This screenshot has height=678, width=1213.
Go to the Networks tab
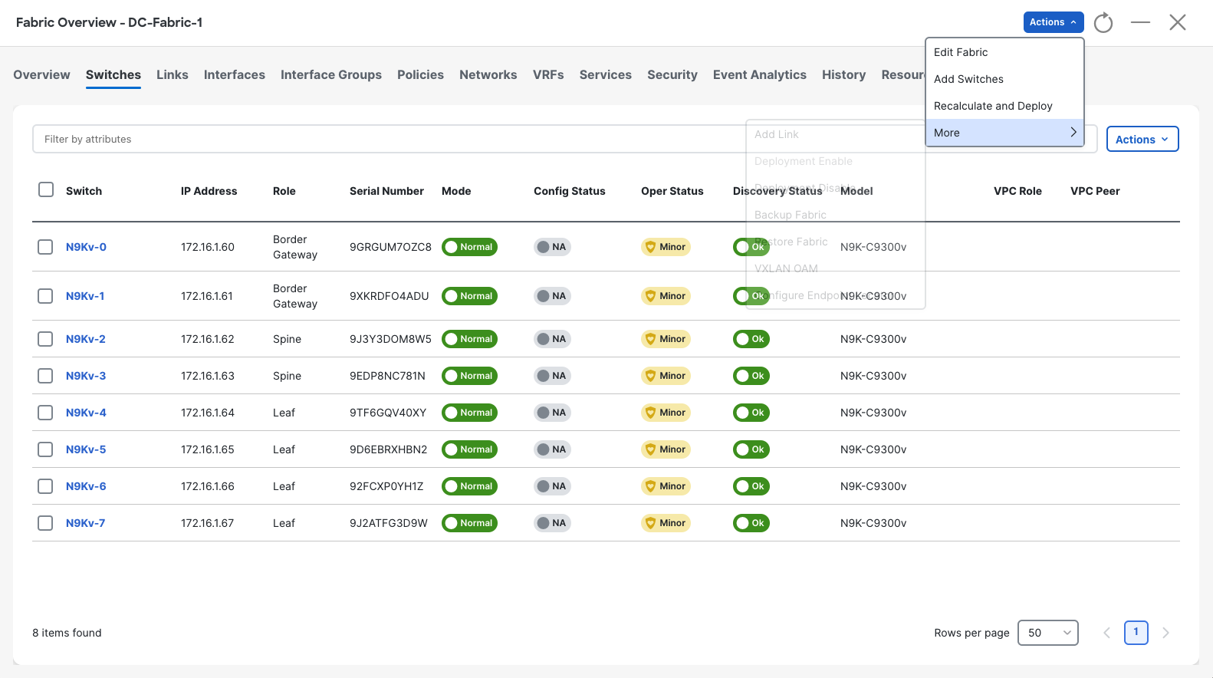coord(488,74)
